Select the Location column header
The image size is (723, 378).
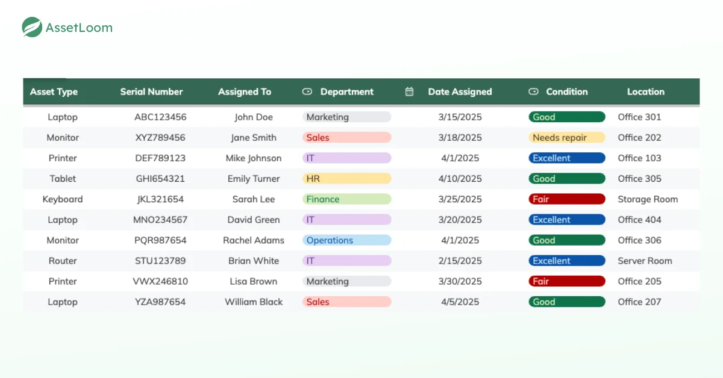tap(646, 92)
